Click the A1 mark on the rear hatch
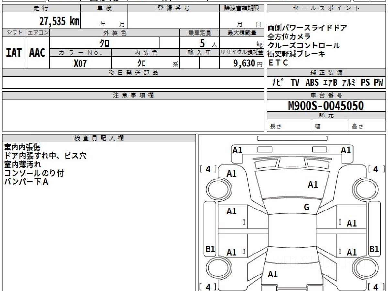Viewport: 388px width, 291px height. [273, 275]
